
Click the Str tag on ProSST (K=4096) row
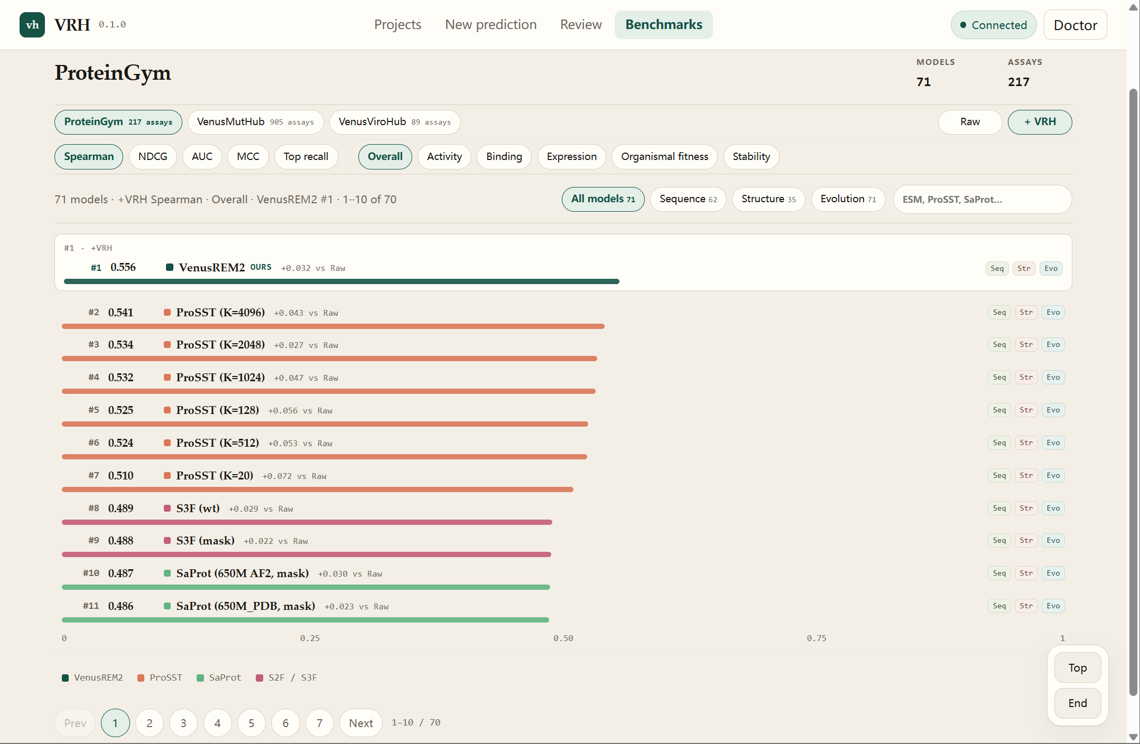(x=1026, y=312)
